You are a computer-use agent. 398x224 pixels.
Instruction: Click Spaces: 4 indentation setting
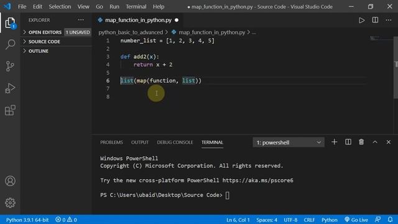click(x=267, y=220)
